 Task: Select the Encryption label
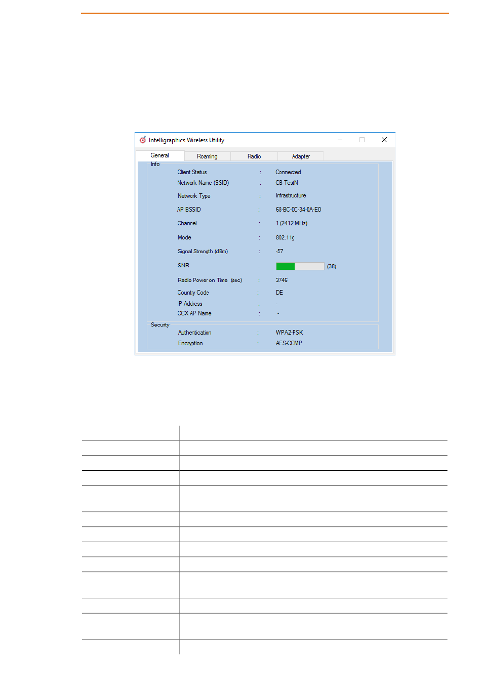click(190, 343)
